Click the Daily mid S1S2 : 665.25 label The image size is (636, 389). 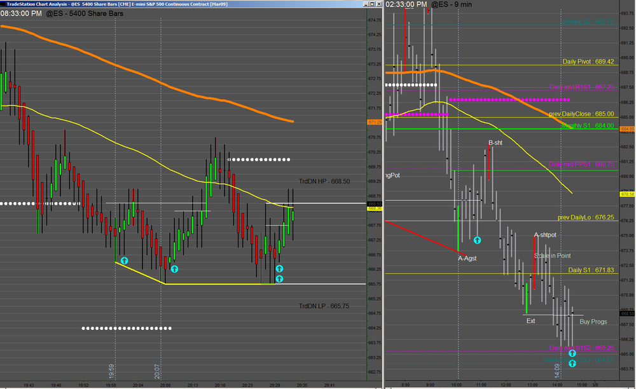coord(582,348)
